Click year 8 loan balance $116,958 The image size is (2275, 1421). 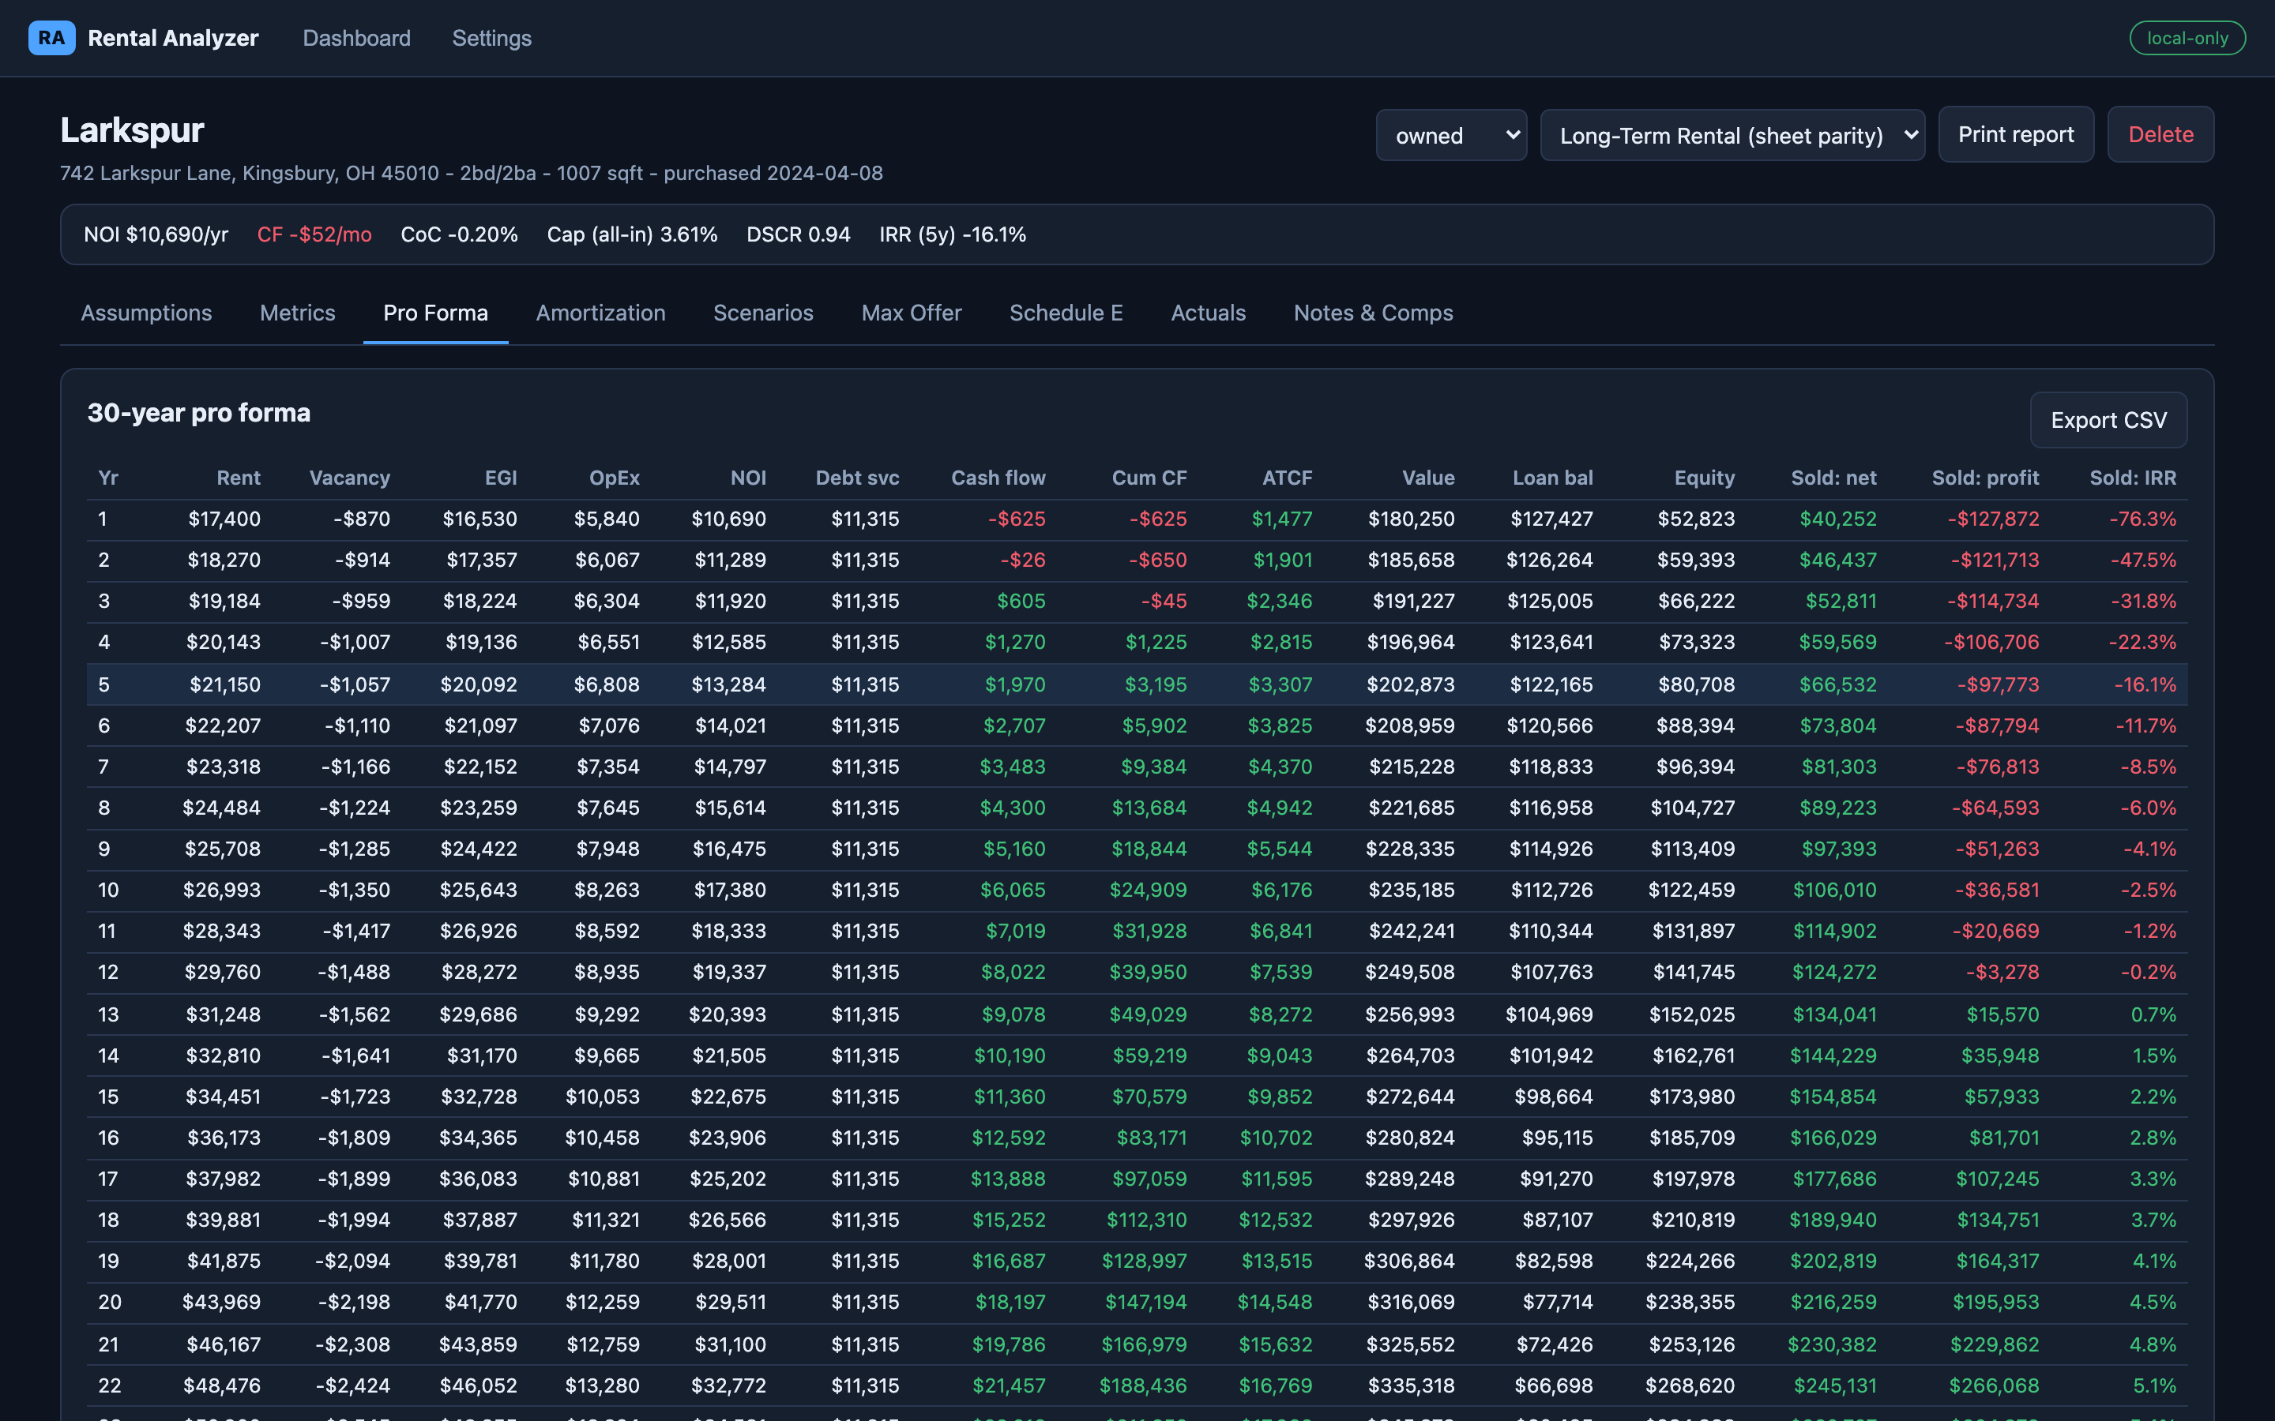(1551, 808)
